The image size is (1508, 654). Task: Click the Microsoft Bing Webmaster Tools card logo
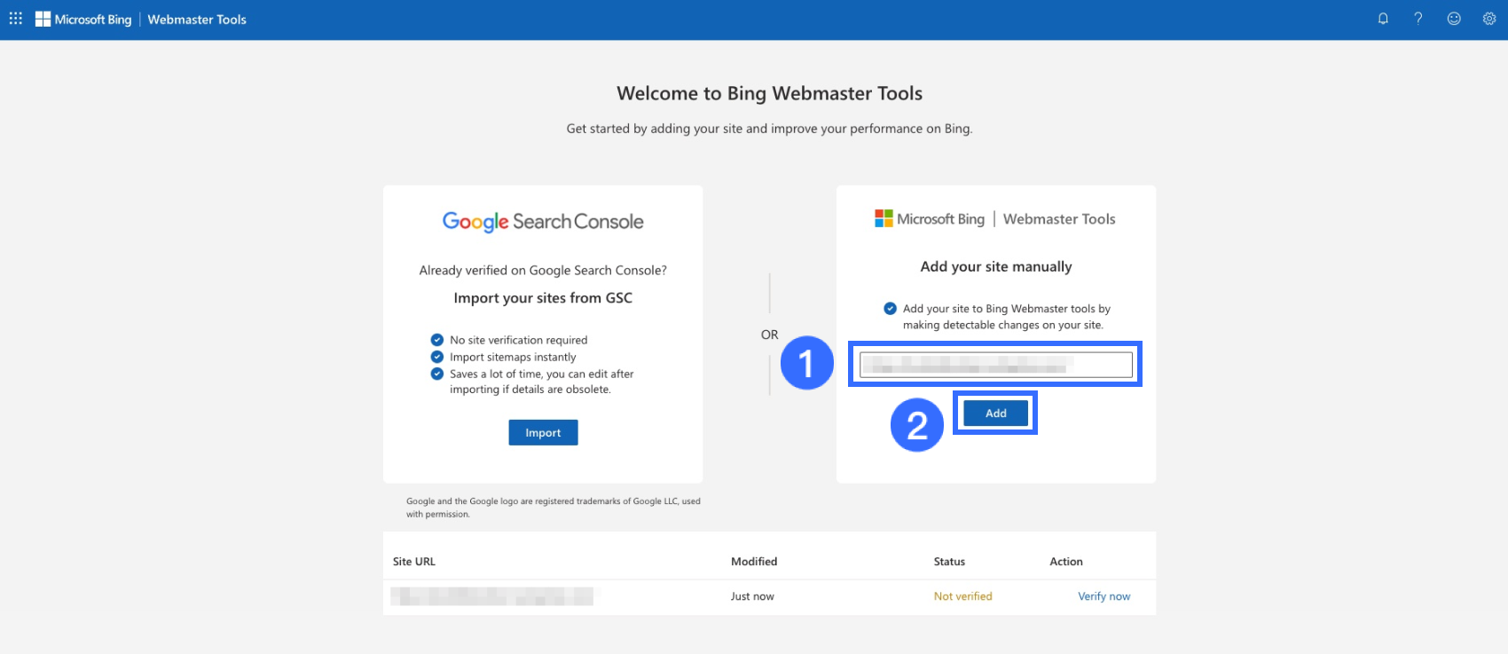point(995,219)
